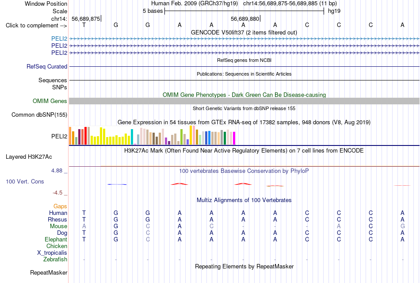Viewport: 420px width, 283px height.
Task: Select the Elephant species row label
Action: click(x=56, y=239)
